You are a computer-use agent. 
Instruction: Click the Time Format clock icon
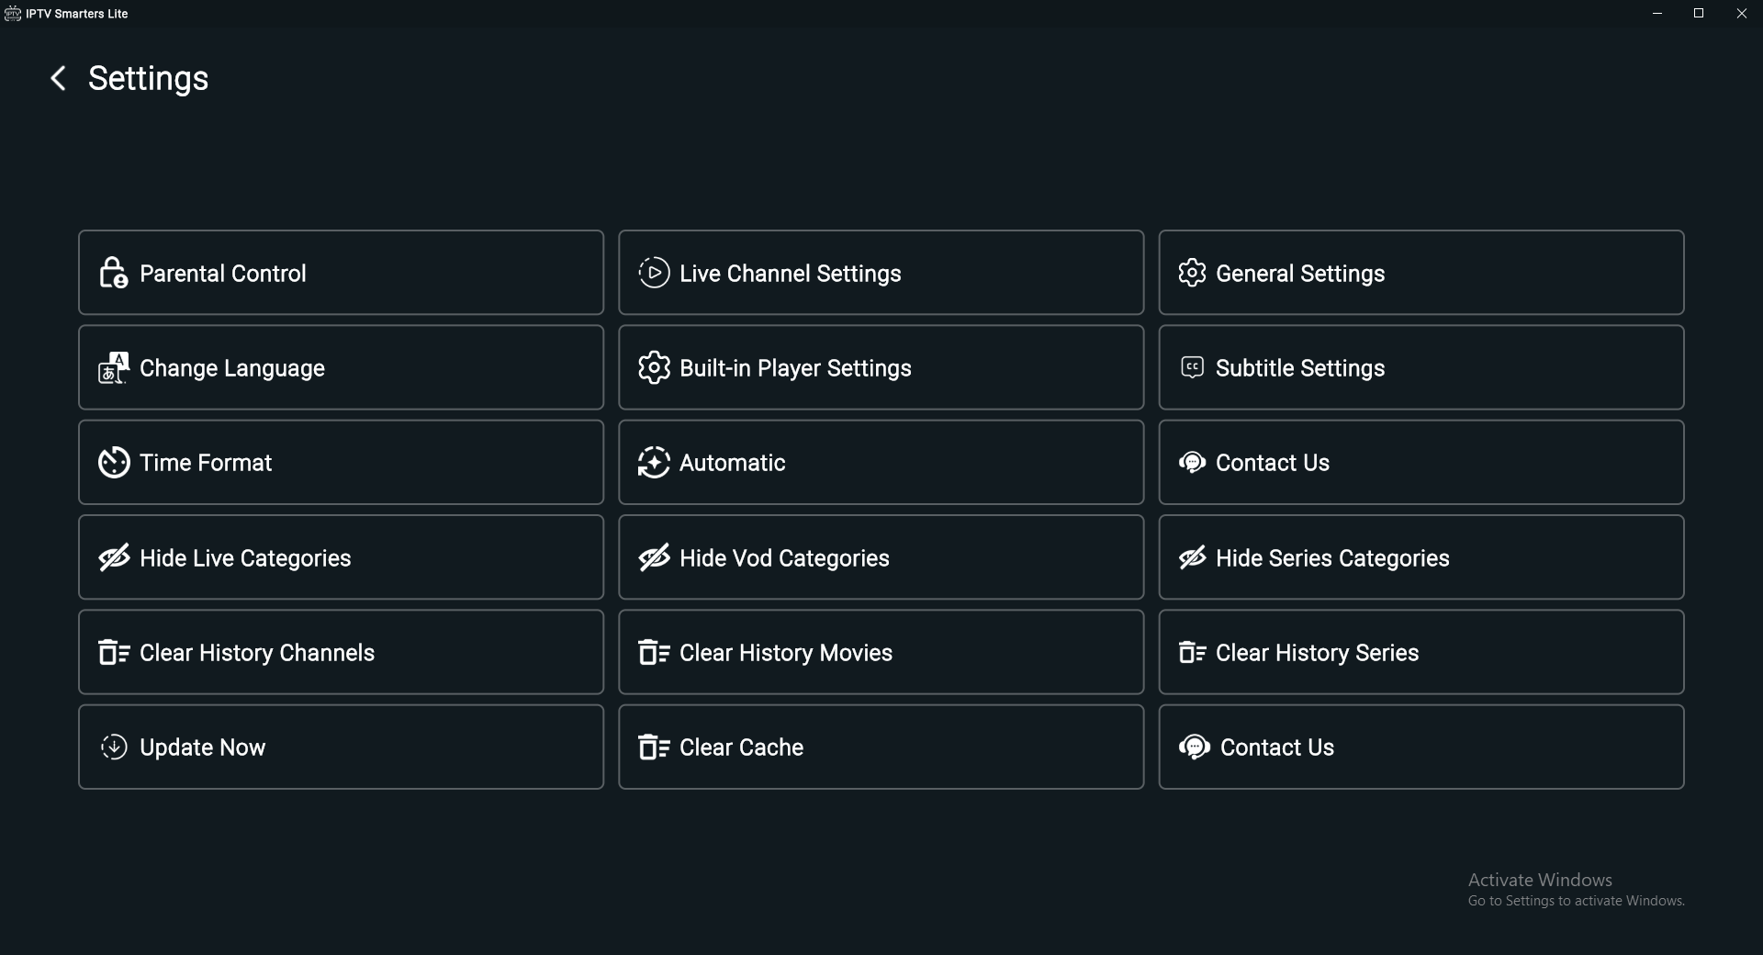113,463
